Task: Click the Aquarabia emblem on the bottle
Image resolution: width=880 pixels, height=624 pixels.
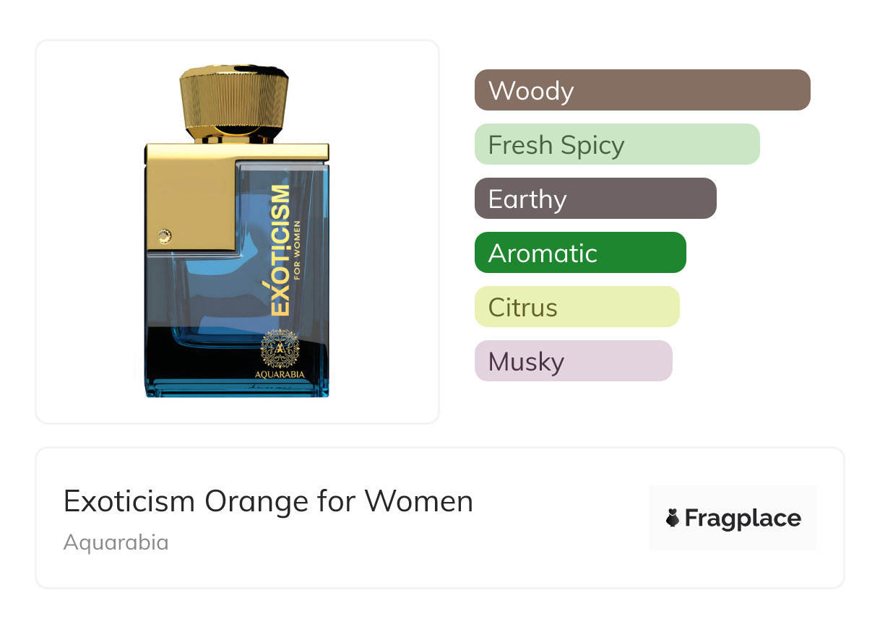Action: [280, 347]
